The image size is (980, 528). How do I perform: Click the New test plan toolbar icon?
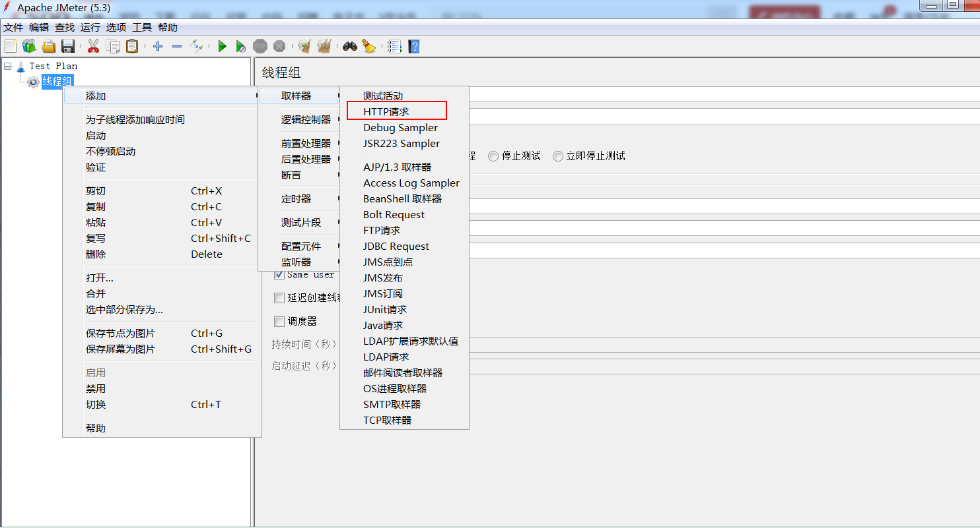click(x=11, y=46)
